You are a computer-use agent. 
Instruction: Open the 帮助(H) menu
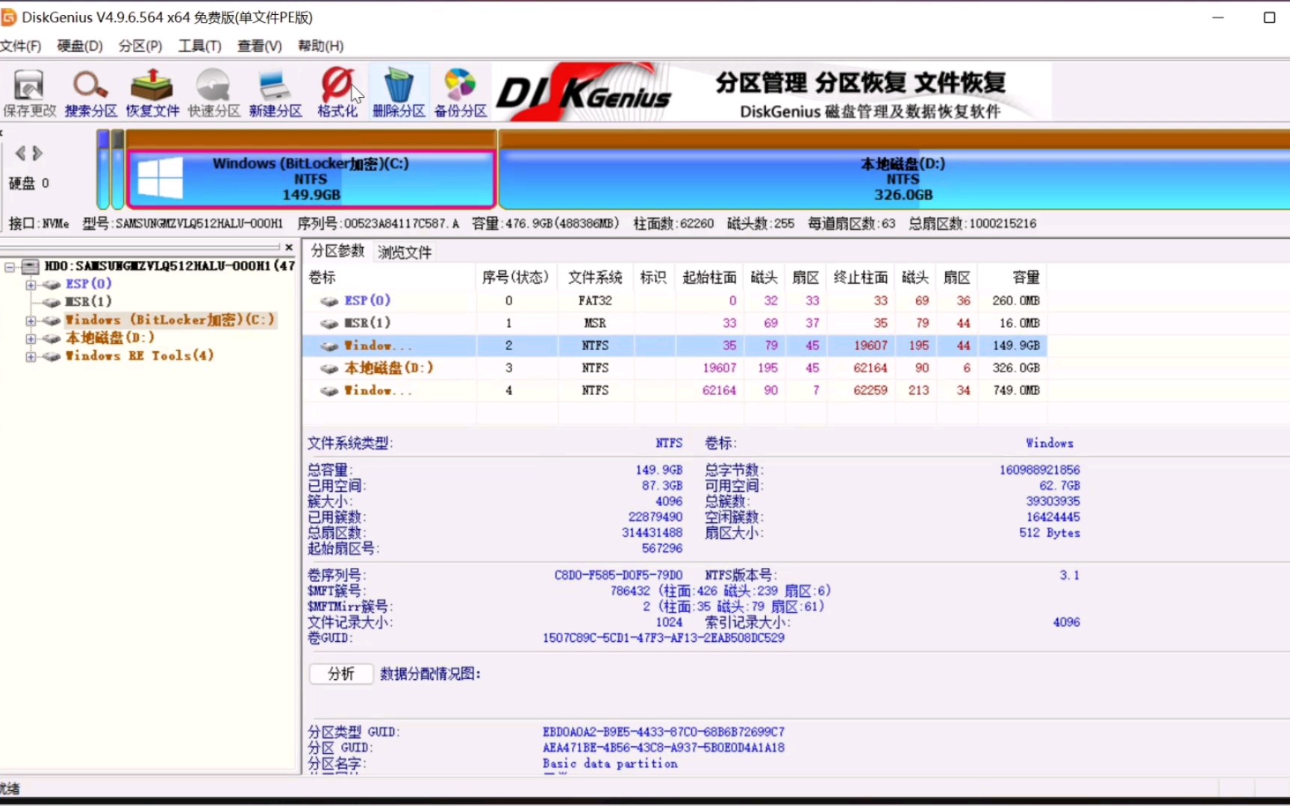tap(320, 46)
